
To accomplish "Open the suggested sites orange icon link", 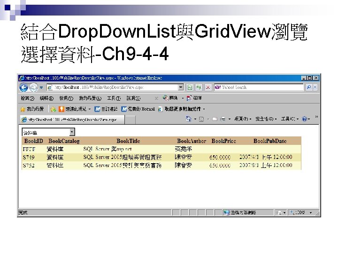I will (72, 109).
